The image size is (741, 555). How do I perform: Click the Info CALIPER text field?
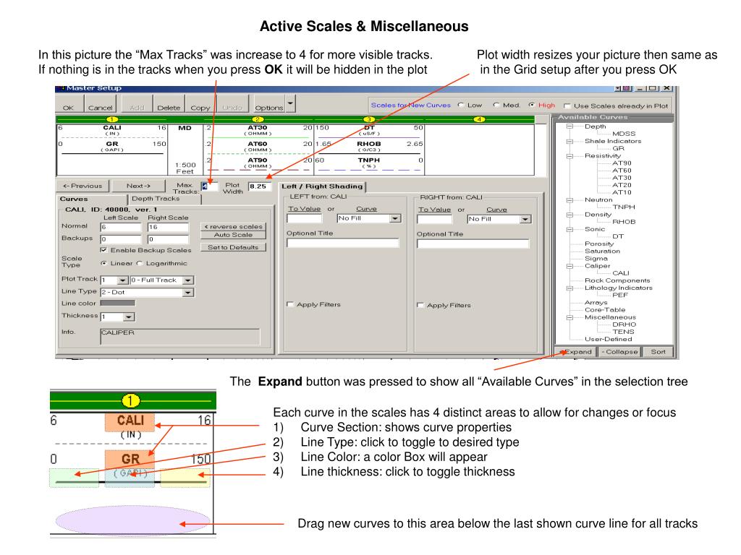[x=180, y=337]
